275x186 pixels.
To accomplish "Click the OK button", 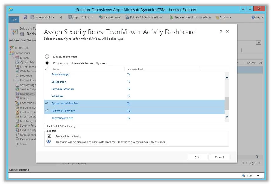I will [197, 157].
